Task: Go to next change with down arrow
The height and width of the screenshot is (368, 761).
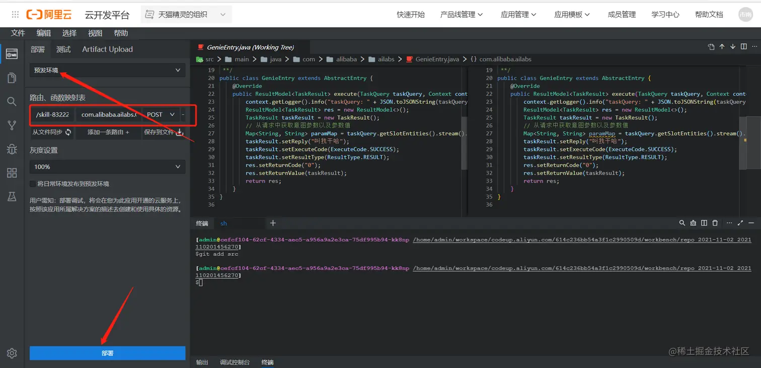Action: 733,47
